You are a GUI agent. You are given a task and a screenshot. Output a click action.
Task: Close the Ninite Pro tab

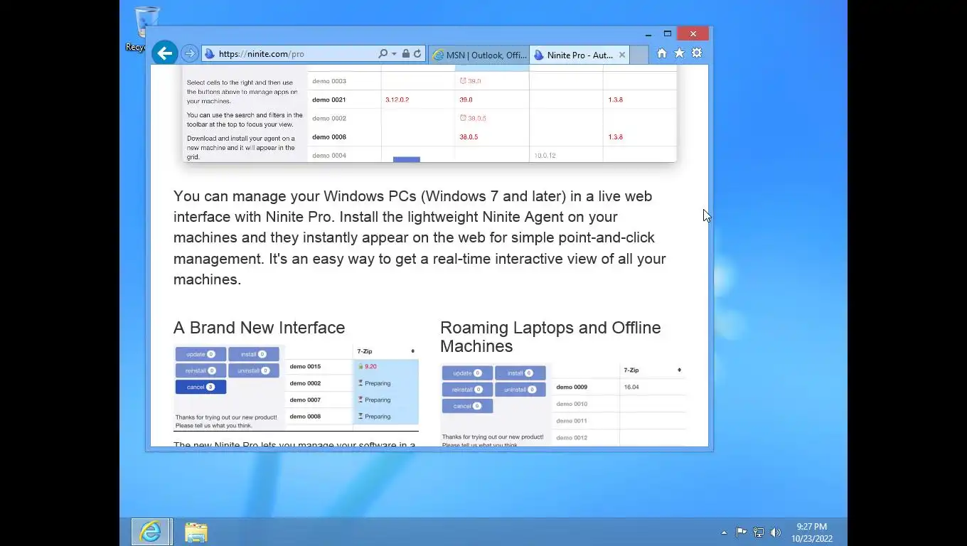click(x=622, y=55)
